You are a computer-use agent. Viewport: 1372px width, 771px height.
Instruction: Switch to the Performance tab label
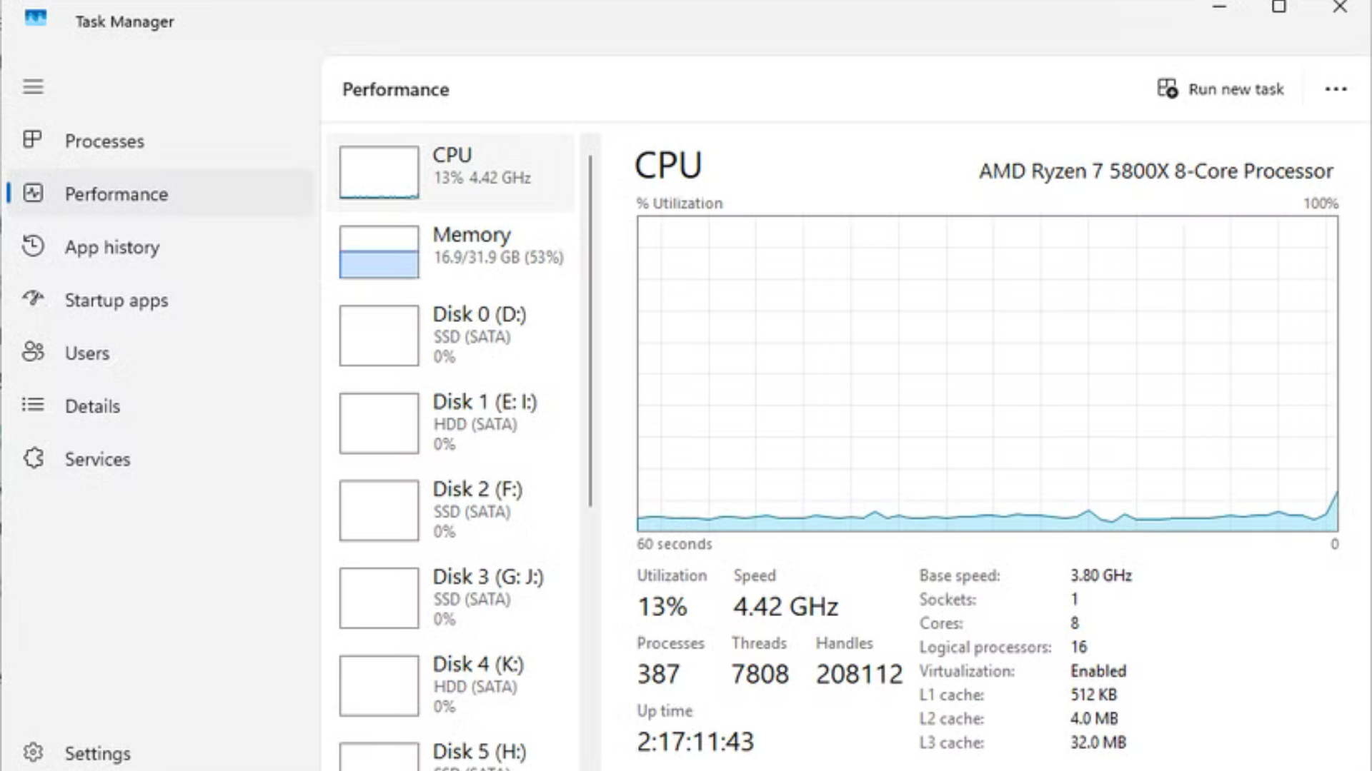pyautogui.click(x=116, y=194)
